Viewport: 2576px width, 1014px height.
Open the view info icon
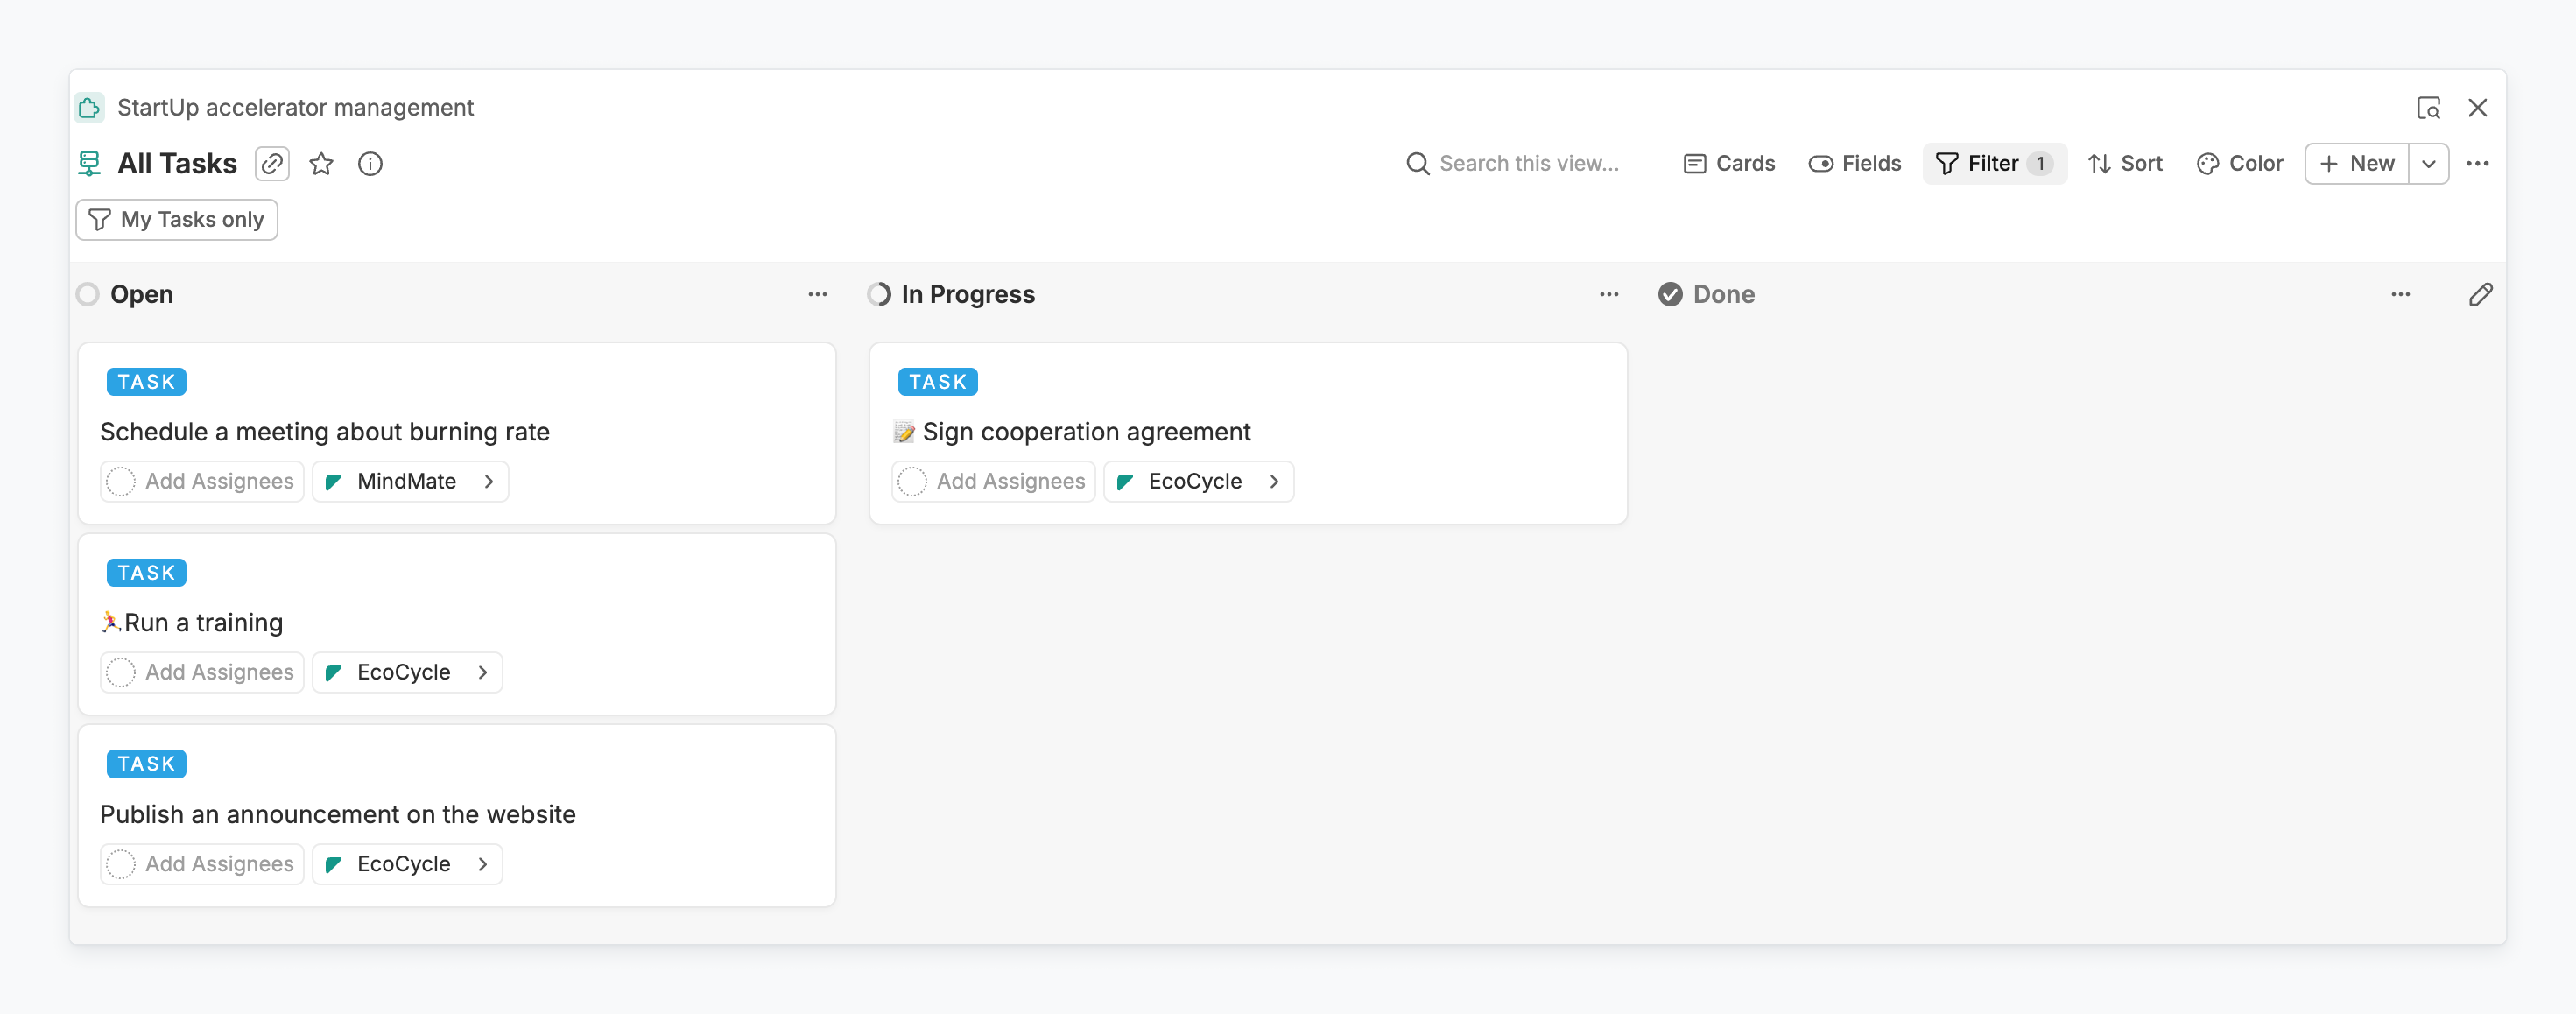coord(370,164)
